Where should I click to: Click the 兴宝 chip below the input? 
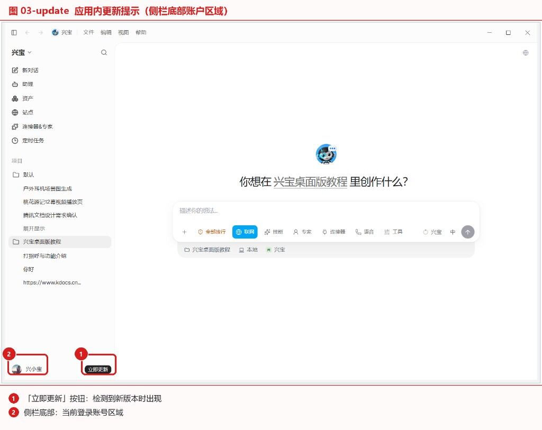[275, 250]
